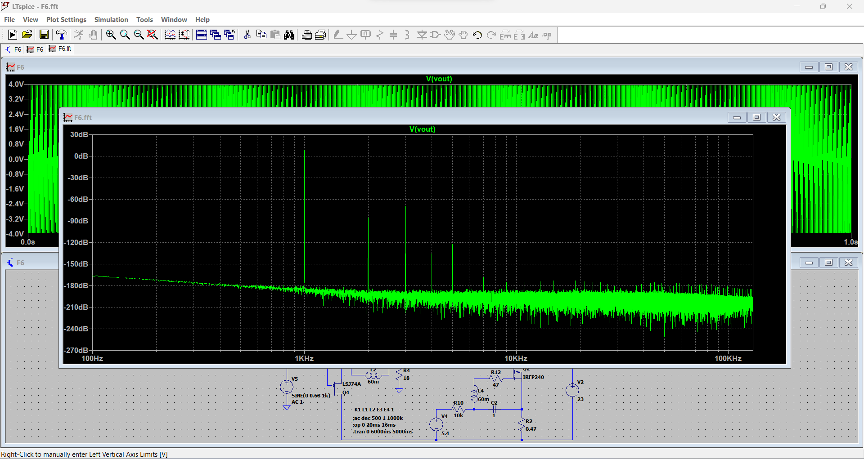Click the Close All Windows toolbar icon
The height and width of the screenshot is (459, 864).
(x=229, y=35)
